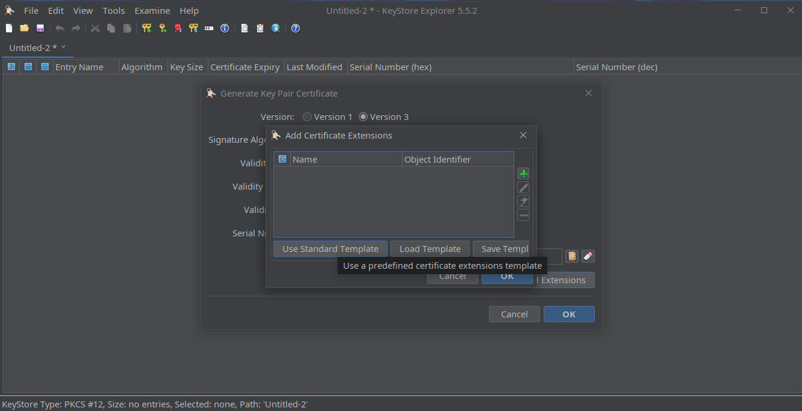Click the Use Standard Template button

(330, 249)
